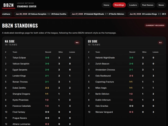Image resolution: width=168 pixels, height=126 pixels.
Task: Click Amsterdam Chronos 2-1 record
Action: click(x=131, y=70)
